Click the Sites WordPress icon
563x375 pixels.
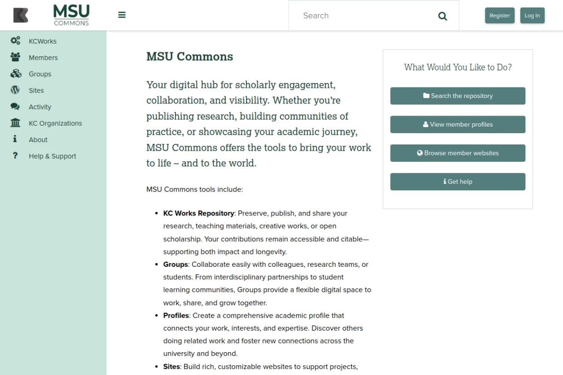[15, 90]
